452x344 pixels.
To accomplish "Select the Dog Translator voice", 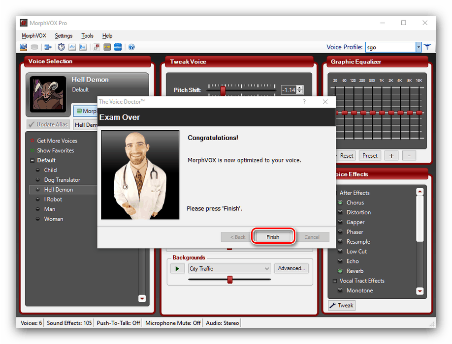I will pos(62,180).
